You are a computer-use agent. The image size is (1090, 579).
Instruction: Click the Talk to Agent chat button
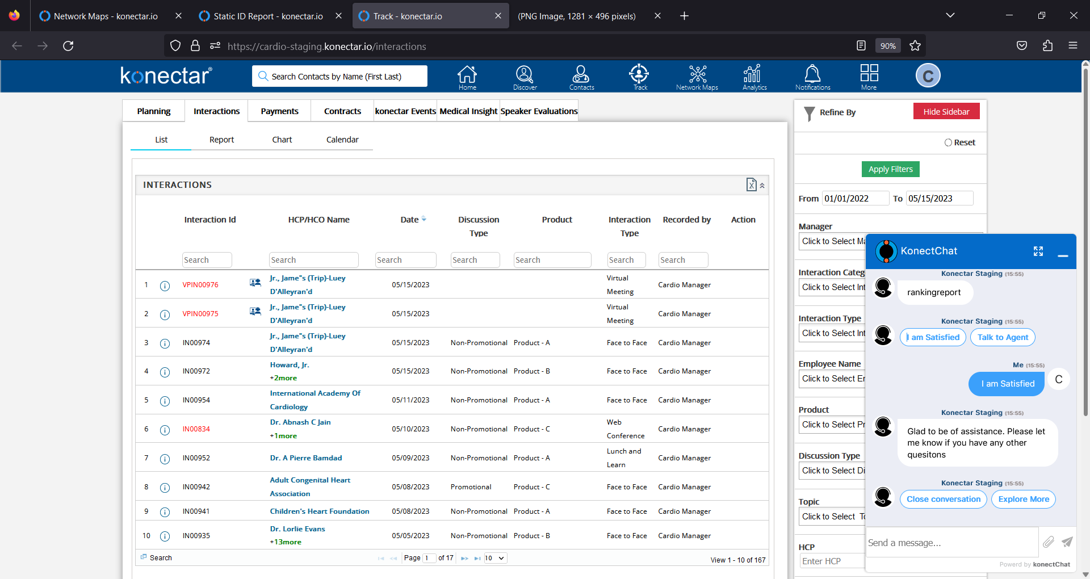point(1003,337)
